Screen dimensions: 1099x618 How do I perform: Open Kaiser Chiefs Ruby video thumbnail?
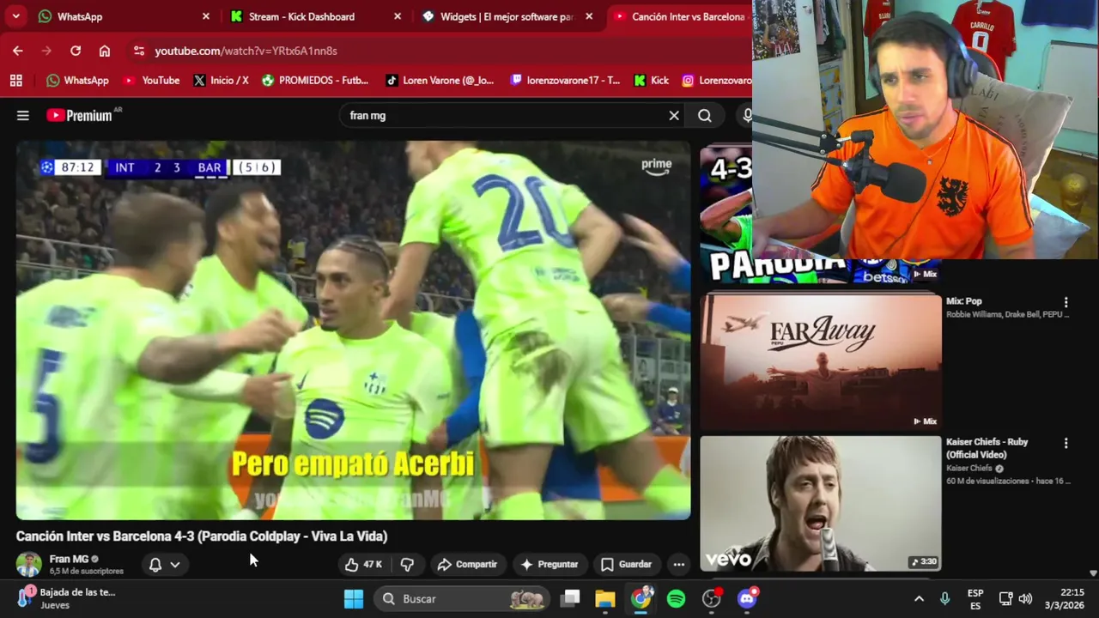pyautogui.click(x=821, y=503)
